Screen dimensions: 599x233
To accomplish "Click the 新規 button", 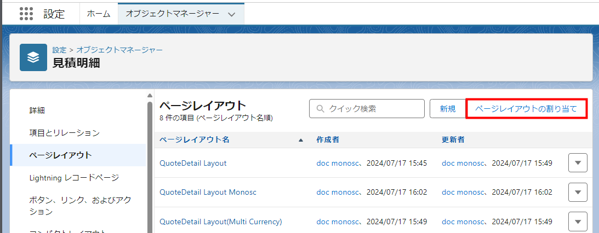I will [x=447, y=109].
